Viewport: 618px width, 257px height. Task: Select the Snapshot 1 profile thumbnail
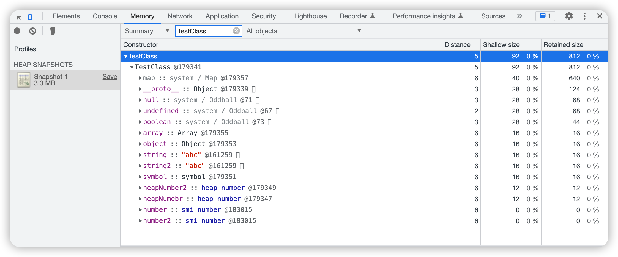pyautogui.click(x=24, y=80)
